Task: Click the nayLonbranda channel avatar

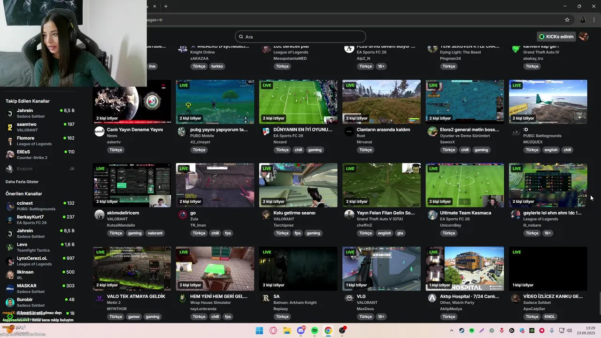Action: pyautogui.click(x=182, y=298)
